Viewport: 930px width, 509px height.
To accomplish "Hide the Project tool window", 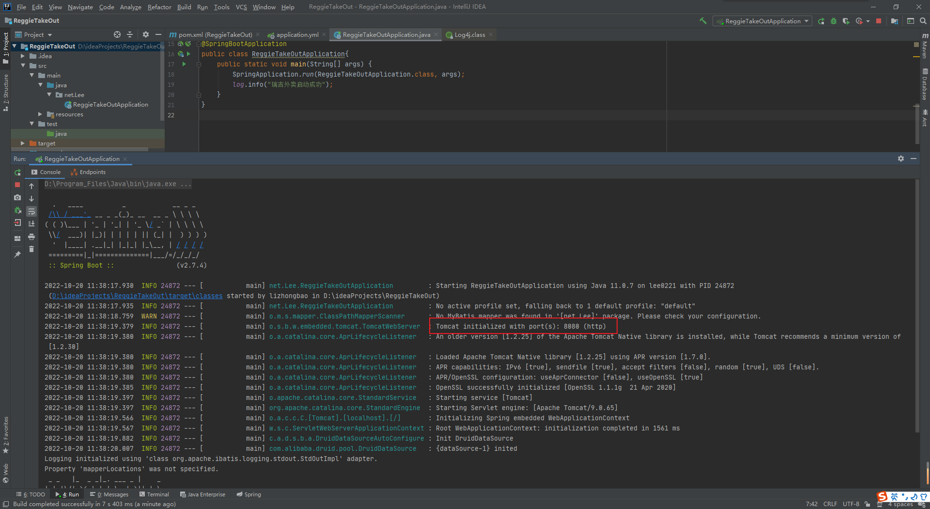I will point(158,34).
